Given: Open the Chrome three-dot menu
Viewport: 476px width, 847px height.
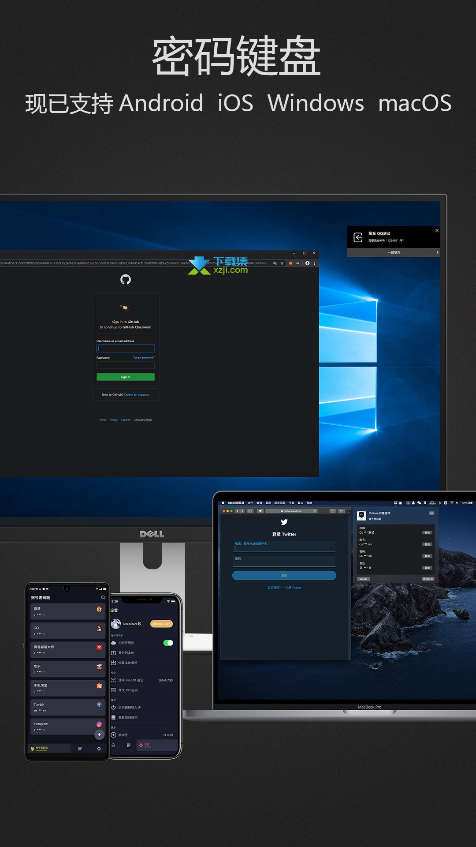Looking at the screenshot, I should tap(314, 263).
